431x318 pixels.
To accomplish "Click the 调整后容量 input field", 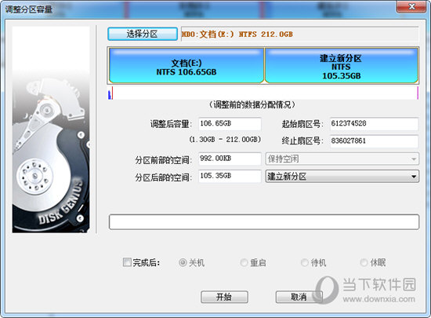I will click(x=230, y=123).
